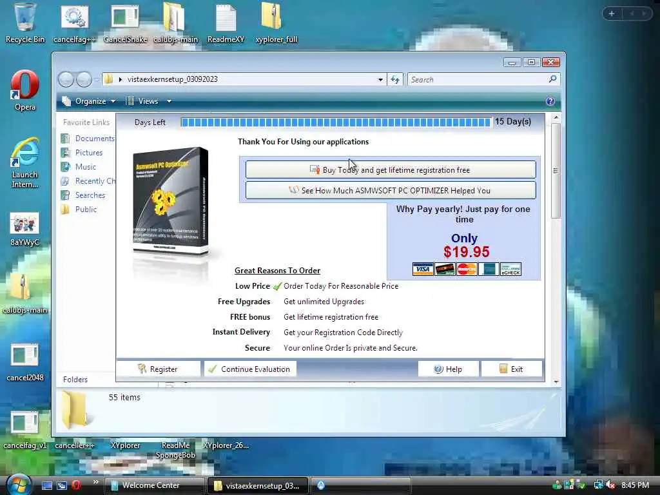Click the Exit button in optimizer dialog
The height and width of the screenshot is (495, 660).
(x=511, y=369)
